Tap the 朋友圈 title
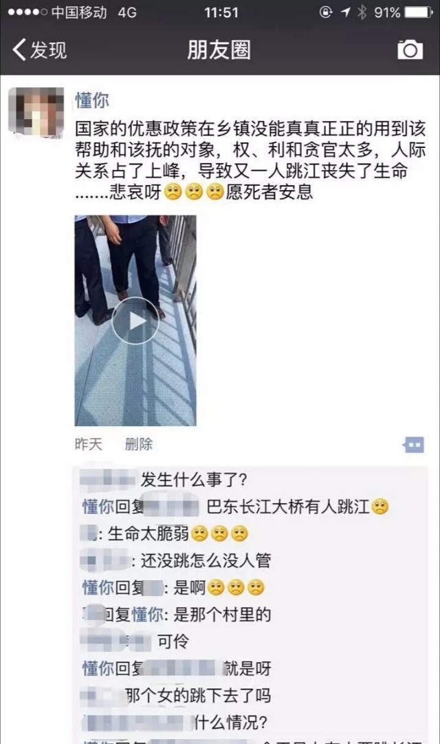 tap(219, 50)
